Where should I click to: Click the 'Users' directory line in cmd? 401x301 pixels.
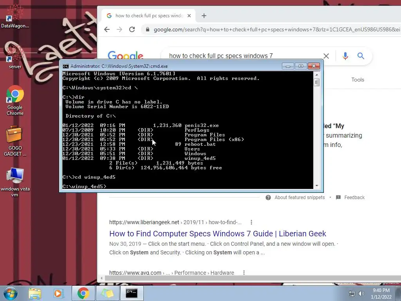click(x=131, y=149)
